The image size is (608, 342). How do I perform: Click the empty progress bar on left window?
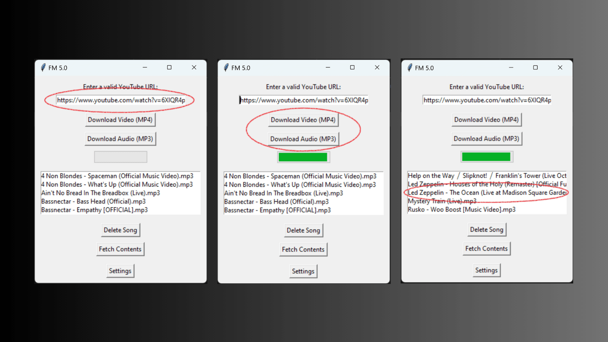point(120,157)
